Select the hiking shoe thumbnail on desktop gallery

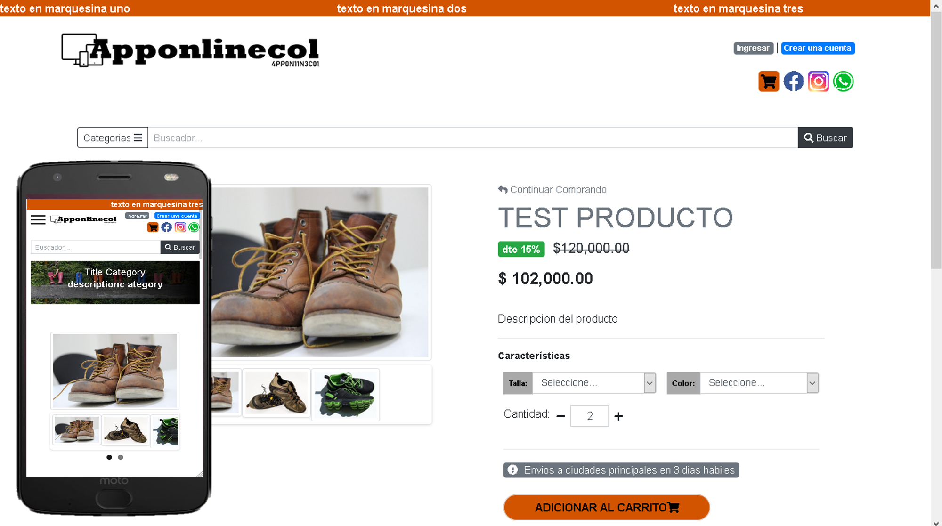coord(276,393)
